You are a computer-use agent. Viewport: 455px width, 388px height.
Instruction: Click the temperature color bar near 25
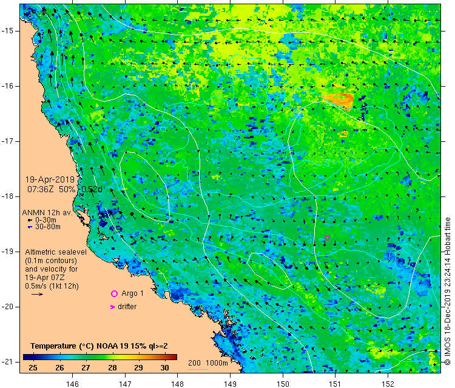[x=33, y=357]
